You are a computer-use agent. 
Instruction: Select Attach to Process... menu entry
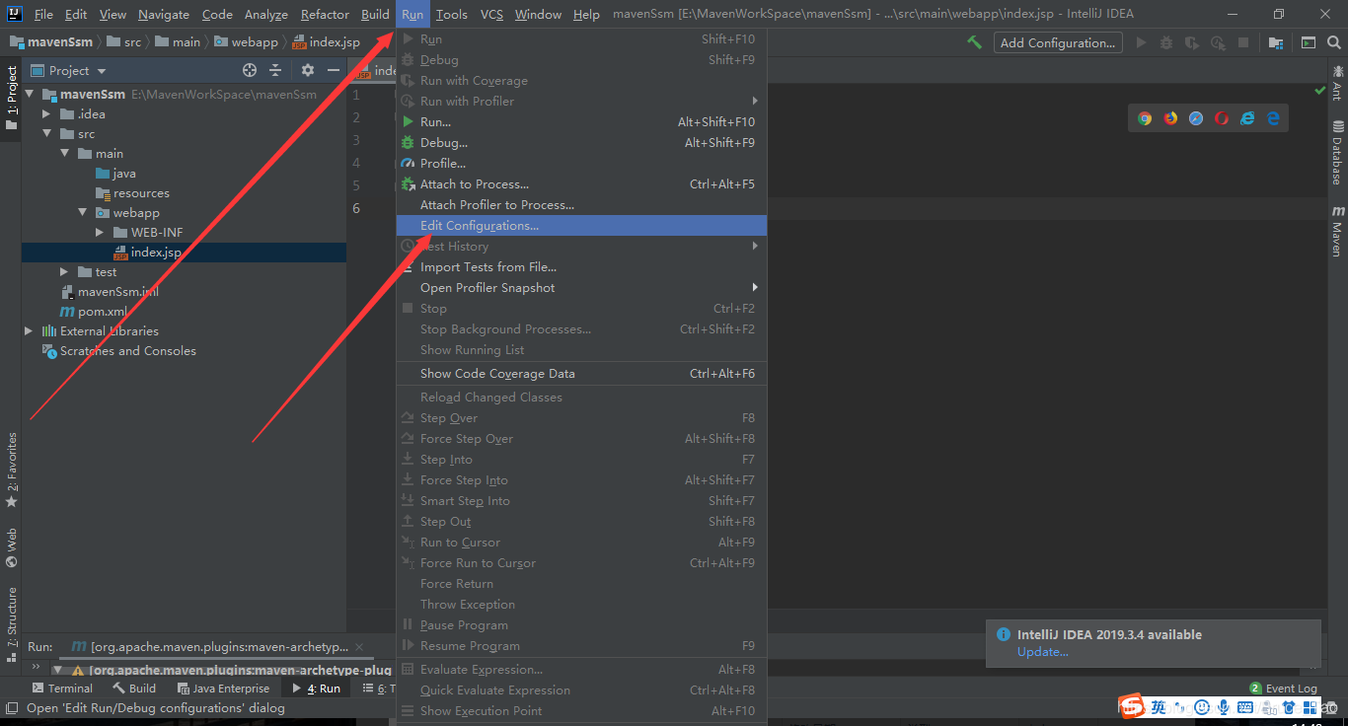[581, 184]
